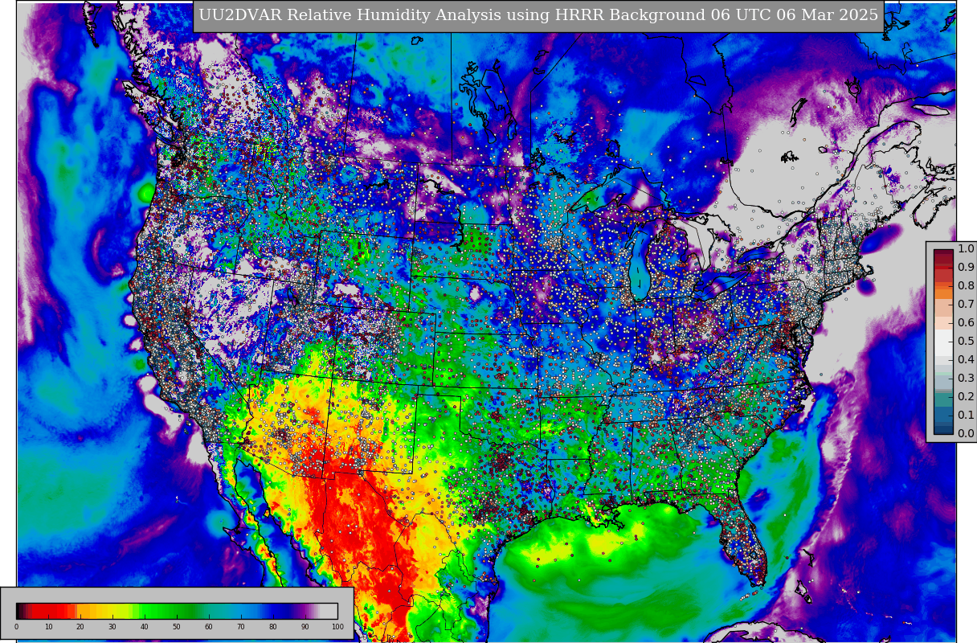This screenshot has width=977, height=643.
Task: Click the '0.4' label on the right colorbar
Action: point(966,359)
